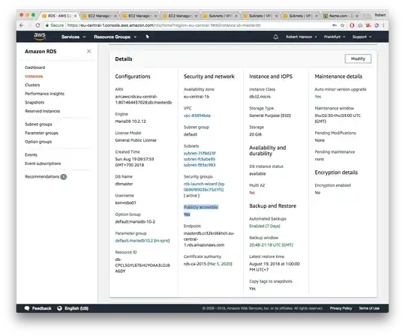Click the saved password key icon
The width and height of the screenshot is (405, 336).
pyautogui.click(x=334, y=25)
